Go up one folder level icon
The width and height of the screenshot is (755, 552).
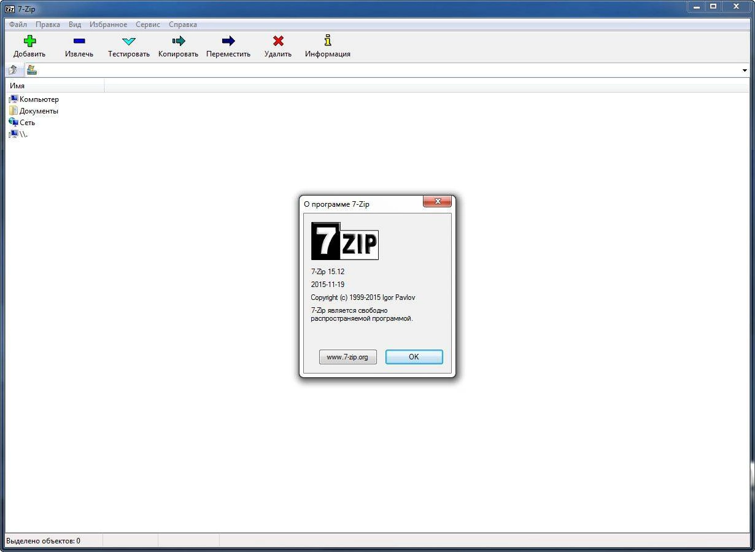[x=13, y=70]
